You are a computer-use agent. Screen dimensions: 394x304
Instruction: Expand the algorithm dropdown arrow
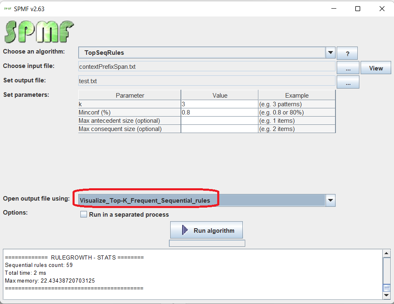point(330,53)
